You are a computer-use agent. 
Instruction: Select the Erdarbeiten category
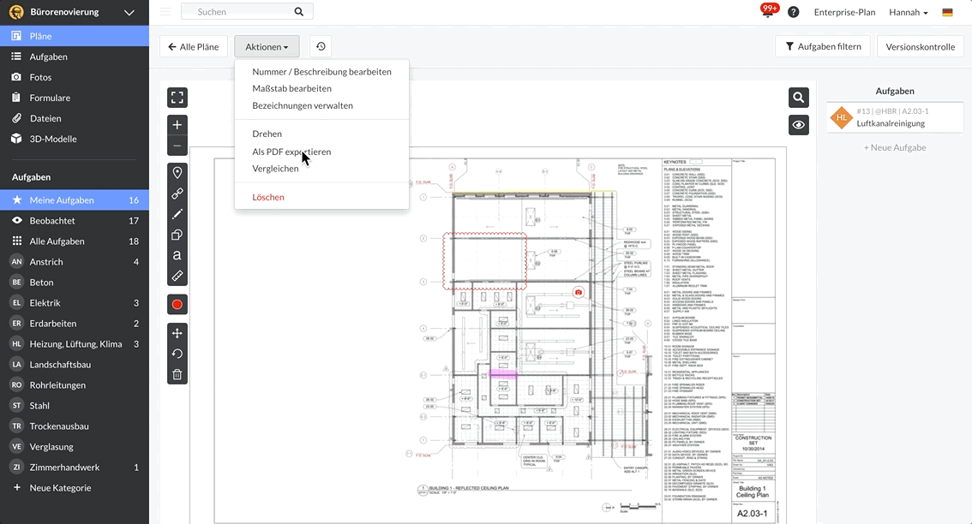coord(75,323)
